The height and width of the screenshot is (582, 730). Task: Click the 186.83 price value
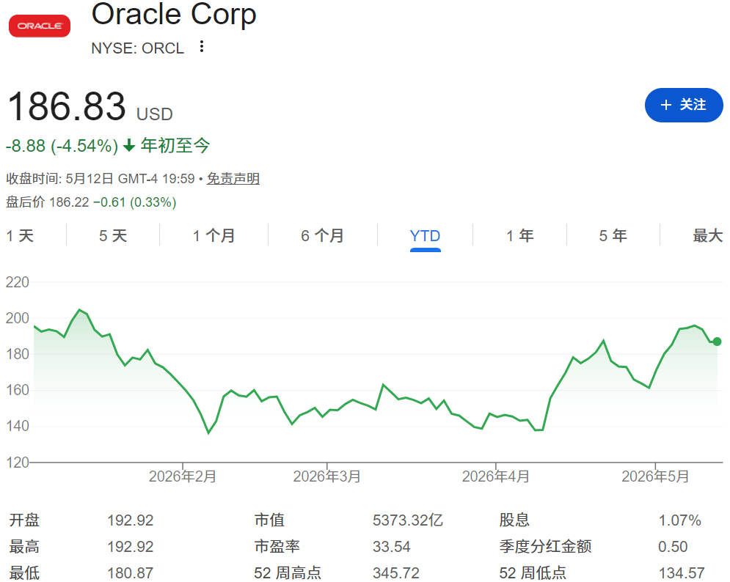point(67,106)
